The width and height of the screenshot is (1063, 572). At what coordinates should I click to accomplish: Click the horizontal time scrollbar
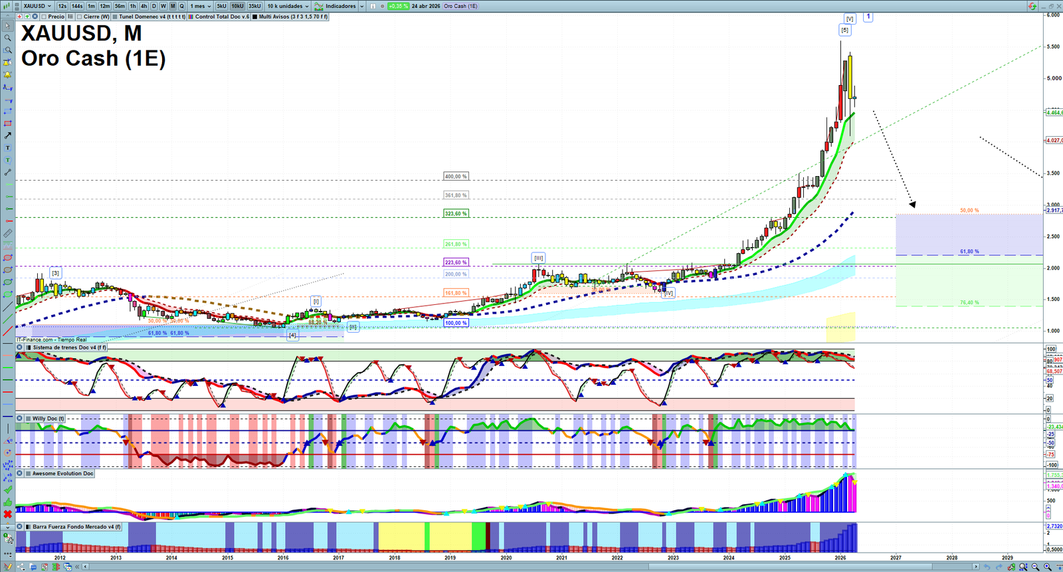click(x=531, y=567)
